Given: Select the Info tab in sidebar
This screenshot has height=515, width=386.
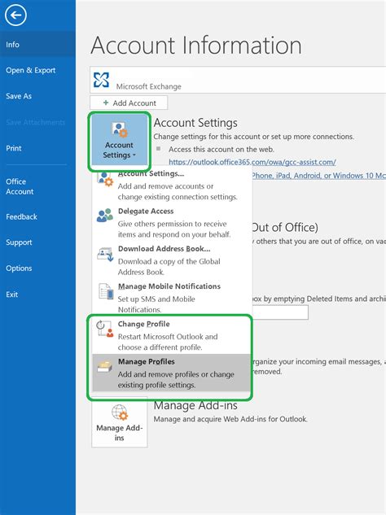Looking at the screenshot, I should coord(37,44).
